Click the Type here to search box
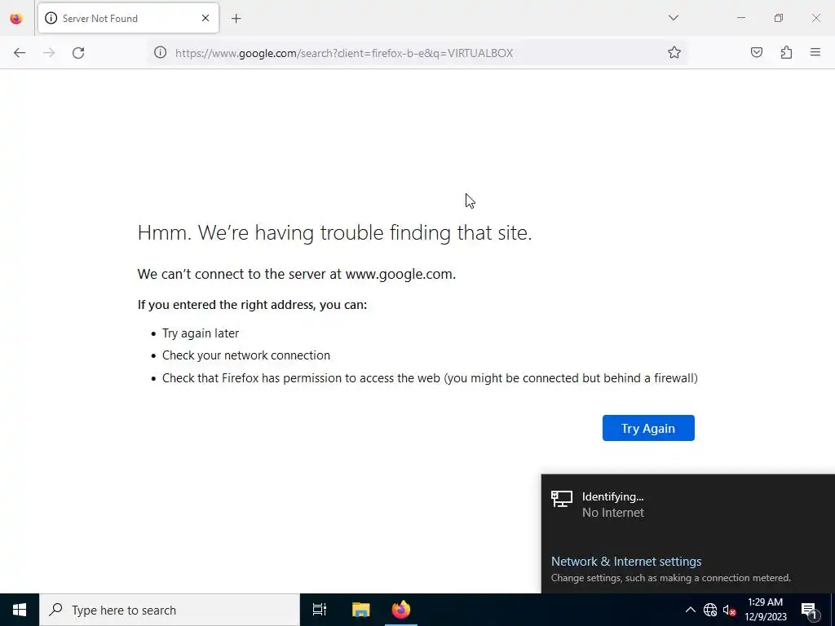 coord(170,610)
